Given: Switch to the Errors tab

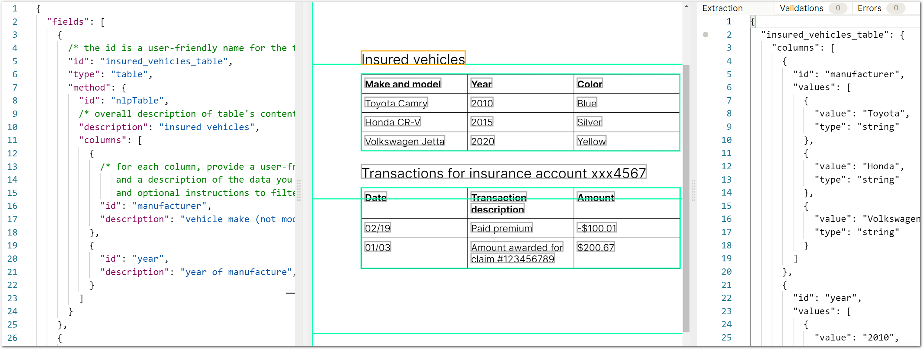Looking at the screenshot, I should pyautogui.click(x=881, y=8).
